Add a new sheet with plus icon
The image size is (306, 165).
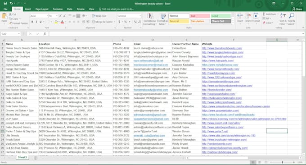point(36,158)
